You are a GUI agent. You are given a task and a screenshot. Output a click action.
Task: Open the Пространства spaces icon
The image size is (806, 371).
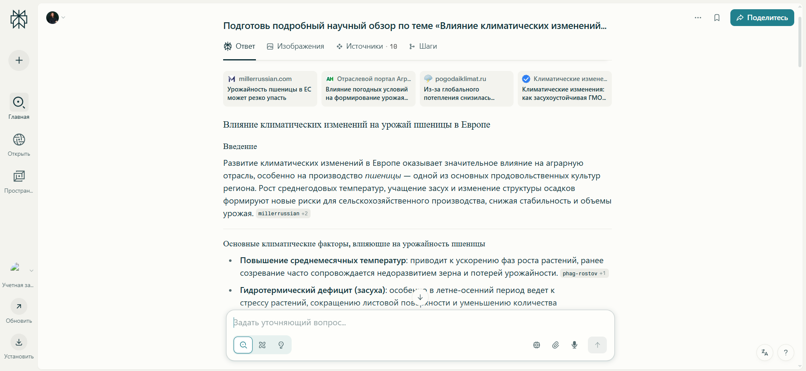[x=19, y=176]
